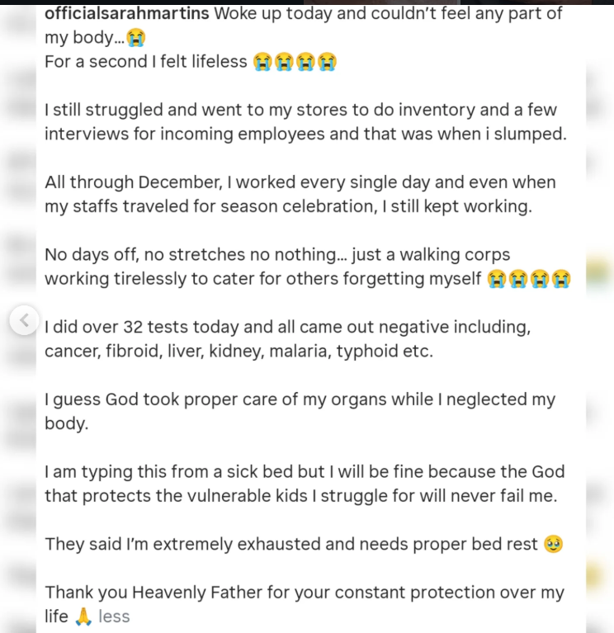The width and height of the screenshot is (614, 633).
Task: Click the first crying emoji after "forgetting myself"
Action: click(x=497, y=280)
